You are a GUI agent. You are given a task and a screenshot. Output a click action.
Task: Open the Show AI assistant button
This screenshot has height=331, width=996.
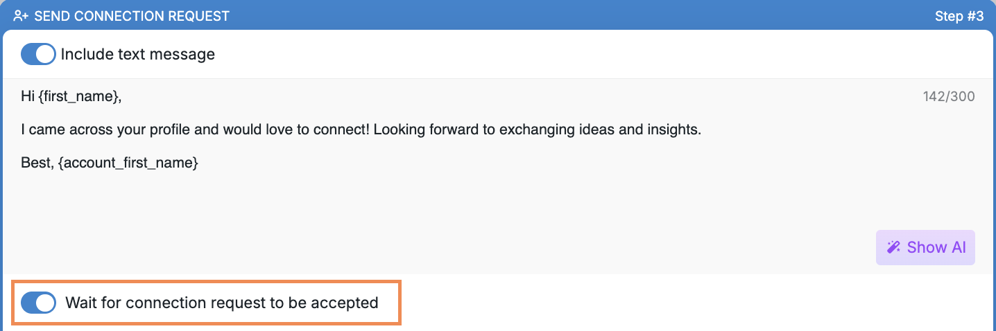point(925,247)
